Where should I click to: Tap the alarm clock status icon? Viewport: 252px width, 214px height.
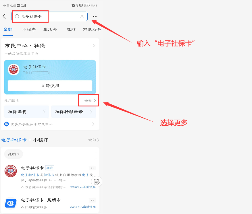click(73, 5)
